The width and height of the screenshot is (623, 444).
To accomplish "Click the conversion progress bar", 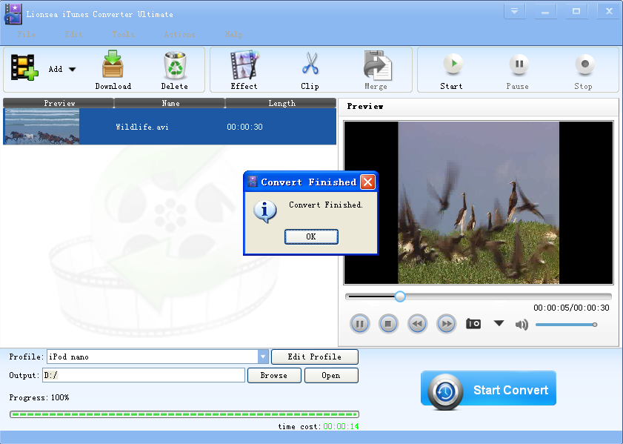I will [x=184, y=414].
